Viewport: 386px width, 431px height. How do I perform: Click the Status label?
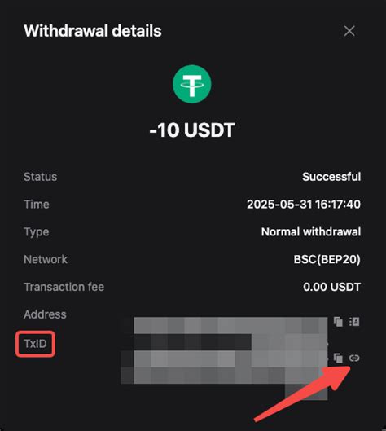41,177
